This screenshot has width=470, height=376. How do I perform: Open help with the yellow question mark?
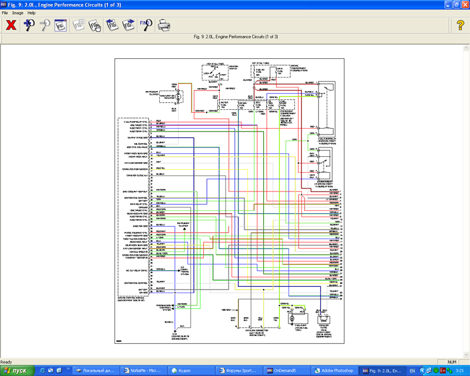(x=460, y=25)
